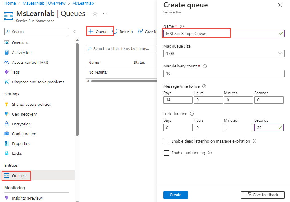Click the Message time to live Seconds field
Screen dimensions: 290x202
(x=269, y=100)
